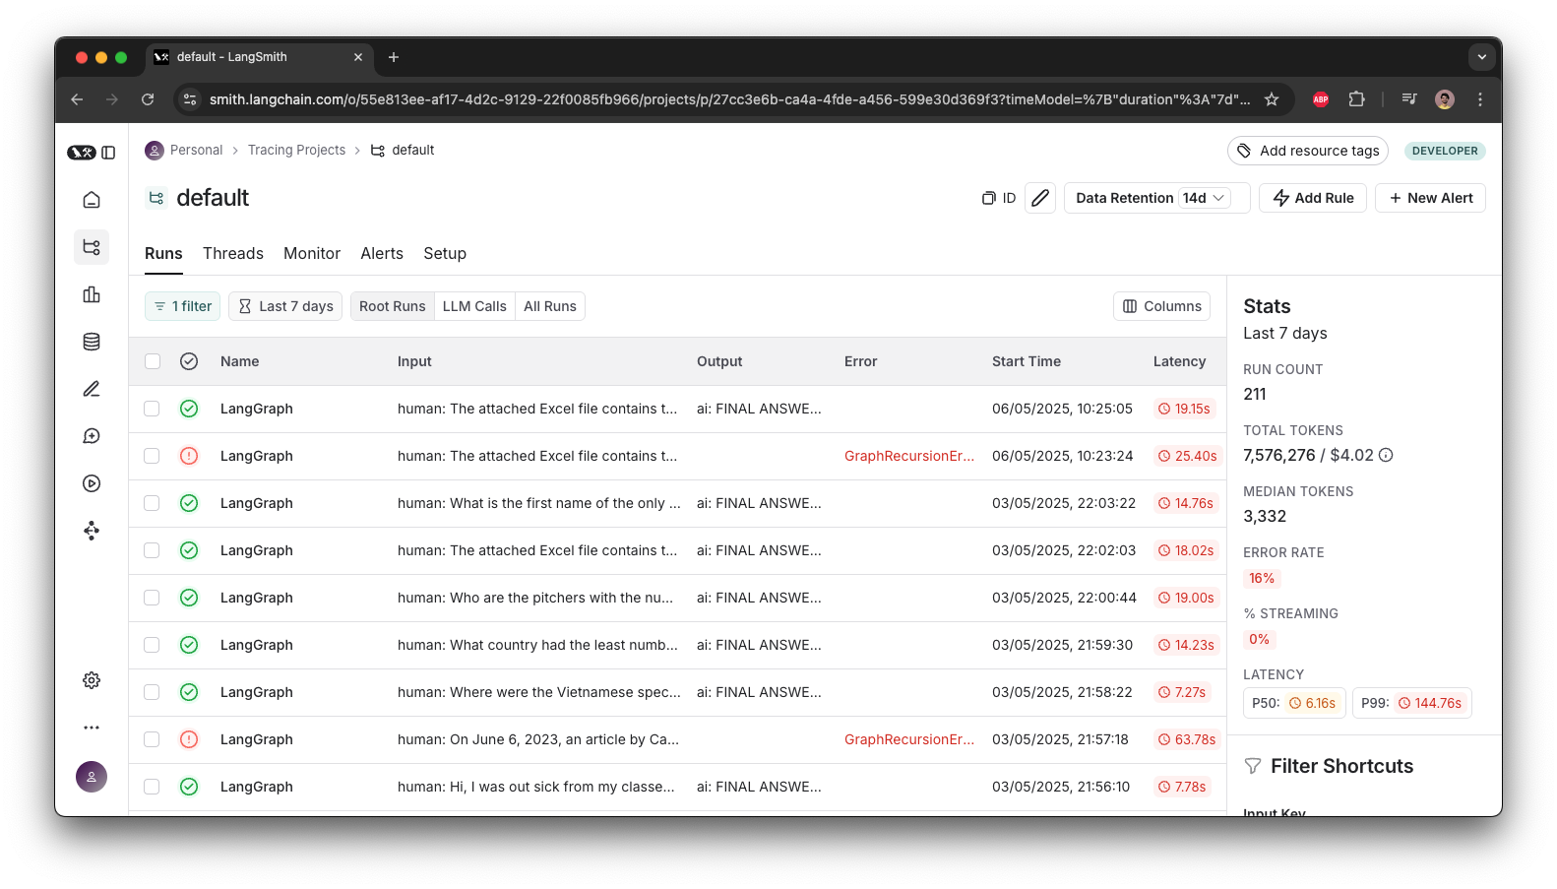
Task: Bookmark the page with the star icon
Action: click(1272, 99)
